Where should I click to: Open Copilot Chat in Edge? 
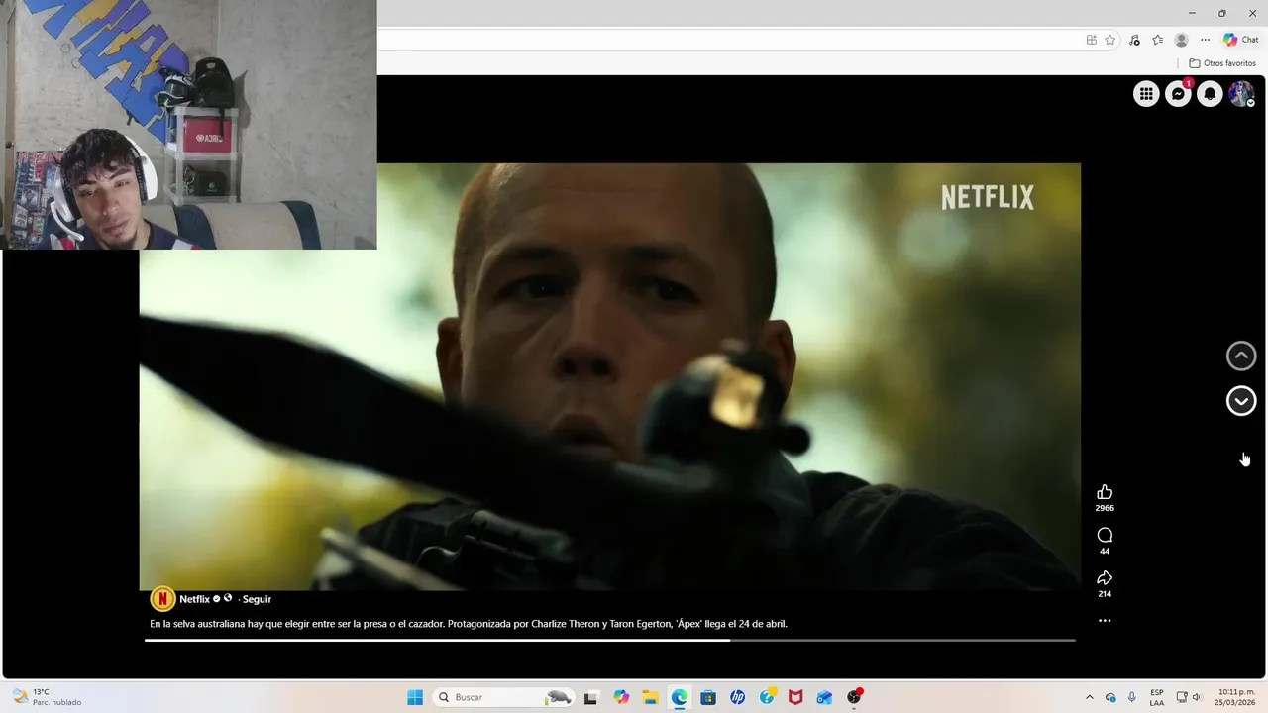point(1240,40)
